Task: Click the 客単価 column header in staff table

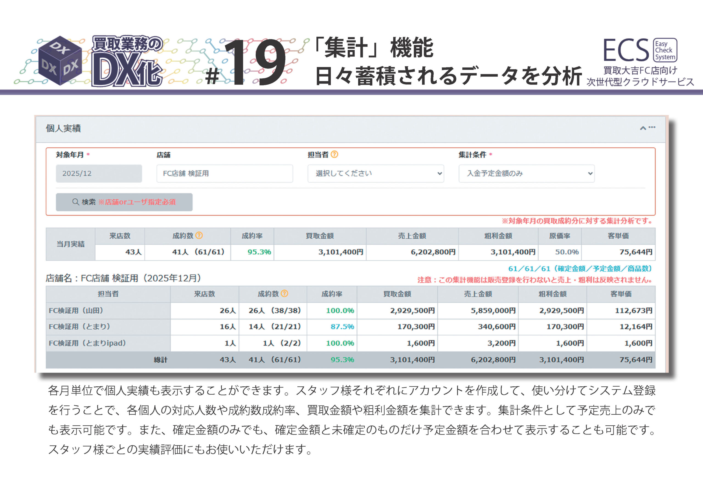Action: (621, 294)
